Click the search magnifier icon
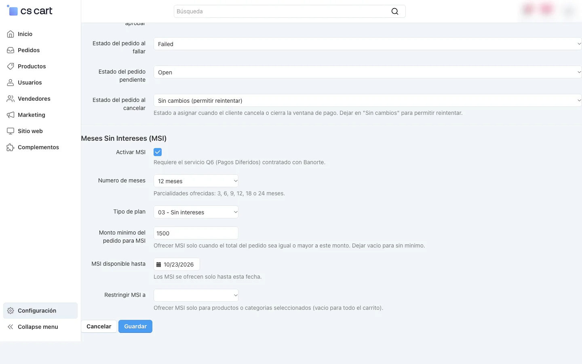 395,11
